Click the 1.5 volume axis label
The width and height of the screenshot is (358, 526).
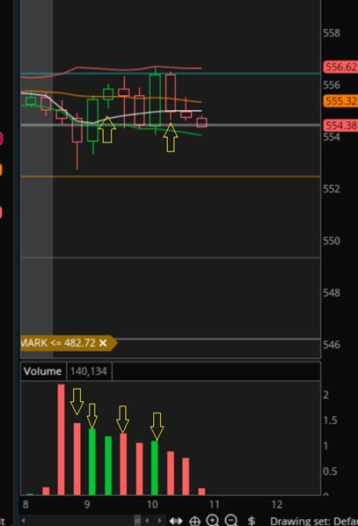(330, 420)
